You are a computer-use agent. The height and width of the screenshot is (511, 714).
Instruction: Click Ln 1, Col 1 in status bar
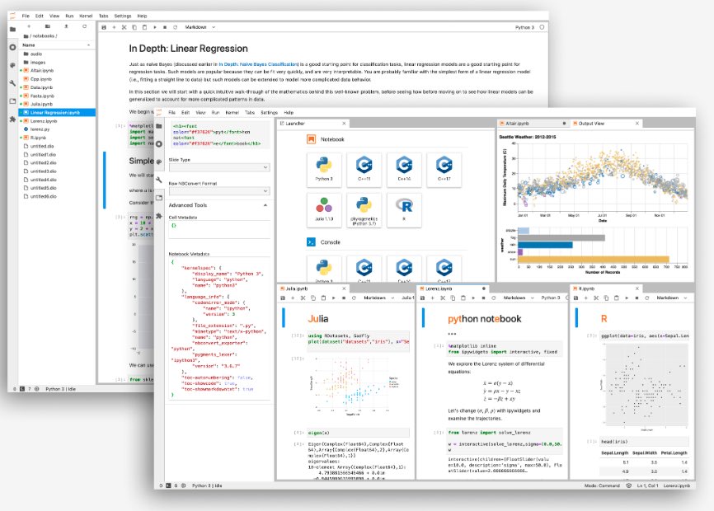(x=647, y=486)
